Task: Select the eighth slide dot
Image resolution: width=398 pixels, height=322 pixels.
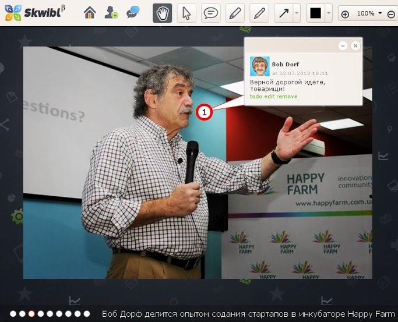Action: pyautogui.click(x=78, y=314)
